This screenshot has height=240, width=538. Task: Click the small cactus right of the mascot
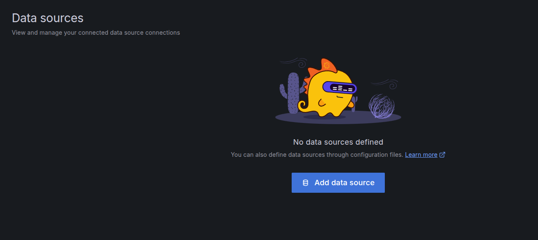coord(354,104)
